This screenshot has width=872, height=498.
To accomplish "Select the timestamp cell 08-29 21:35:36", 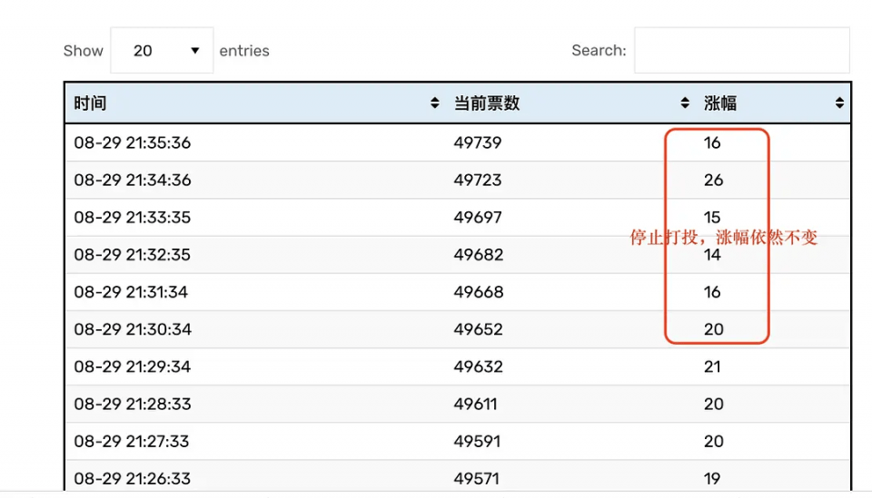I will pos(133,143).
